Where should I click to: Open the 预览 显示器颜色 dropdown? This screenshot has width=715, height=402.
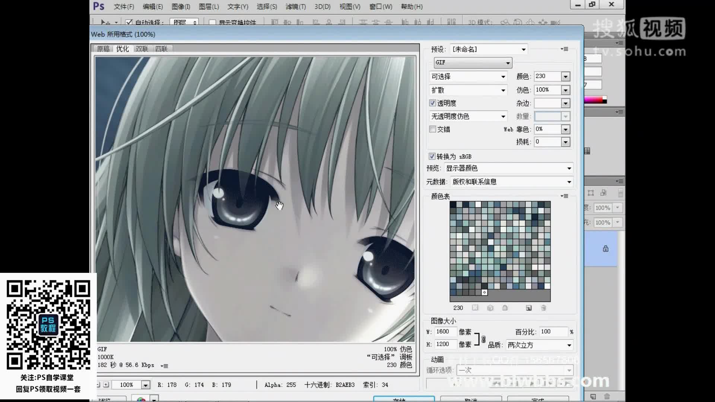(509, 168)
